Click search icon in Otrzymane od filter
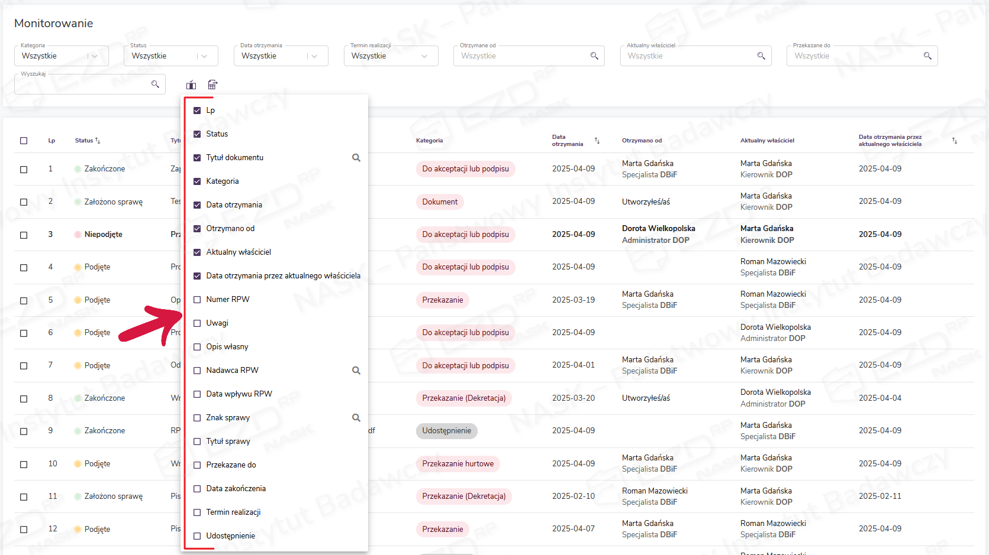Viewport: 989px width, 555px height. coord(594,56)
